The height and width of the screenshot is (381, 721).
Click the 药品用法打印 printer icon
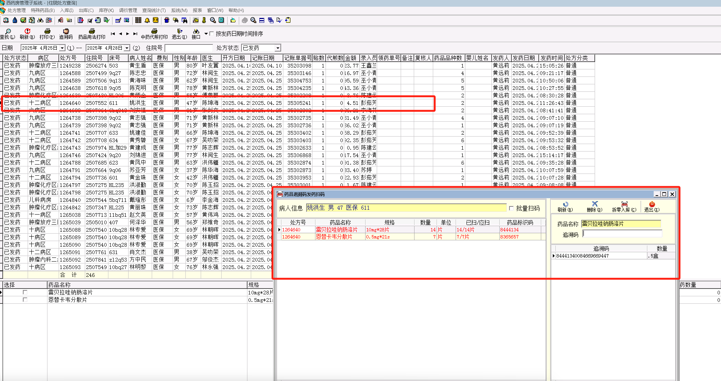[92, 32]
